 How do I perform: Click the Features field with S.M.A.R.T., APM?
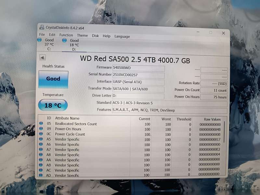tap(169, 110)
